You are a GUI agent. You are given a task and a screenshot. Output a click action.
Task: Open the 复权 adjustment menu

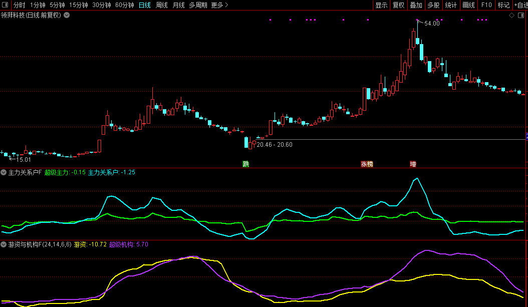pyautogui.click(x=398, y=5)
